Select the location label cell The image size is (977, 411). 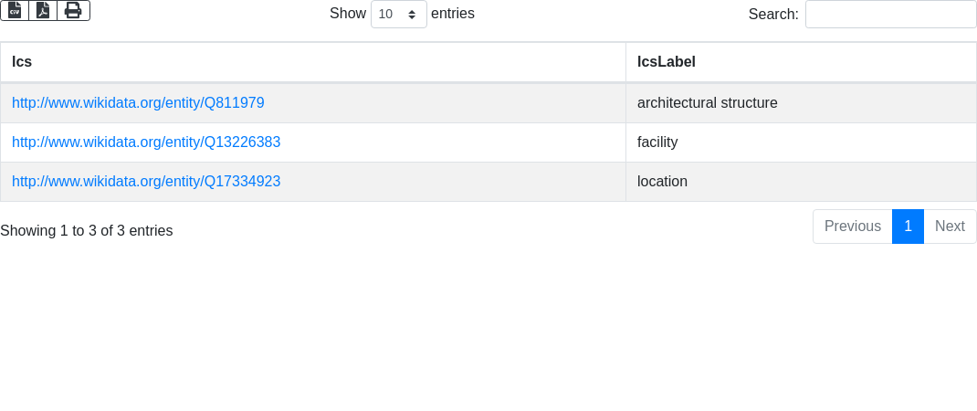tap(802, 182)
